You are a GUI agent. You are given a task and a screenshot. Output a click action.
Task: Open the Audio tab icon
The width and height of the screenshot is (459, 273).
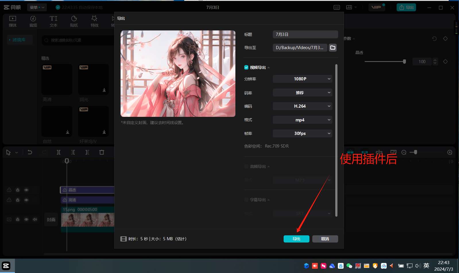(33, 21)
